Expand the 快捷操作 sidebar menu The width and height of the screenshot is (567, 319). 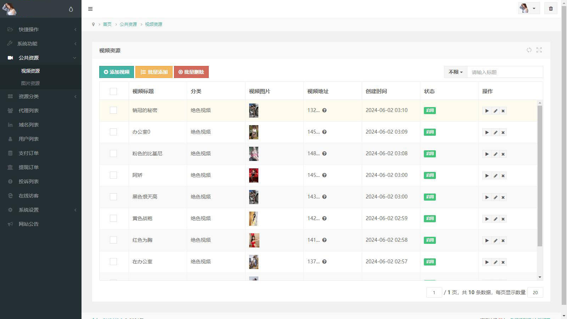click(x=41, y=29)
